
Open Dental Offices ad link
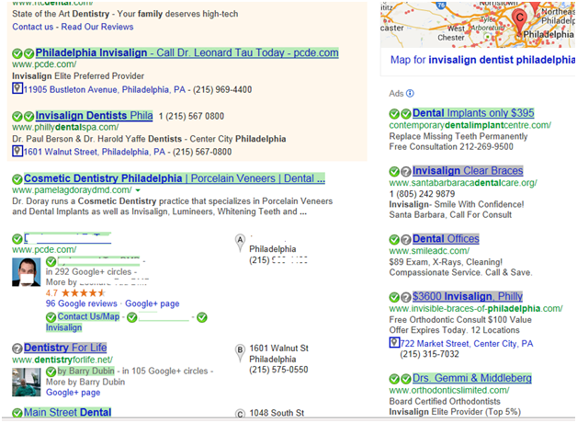click(x=446, y=239)
